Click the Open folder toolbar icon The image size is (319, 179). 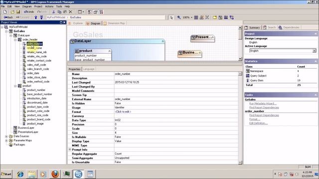point(12,12)
